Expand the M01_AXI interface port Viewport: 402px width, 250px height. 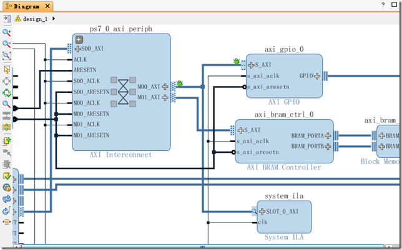coord(165,98)
